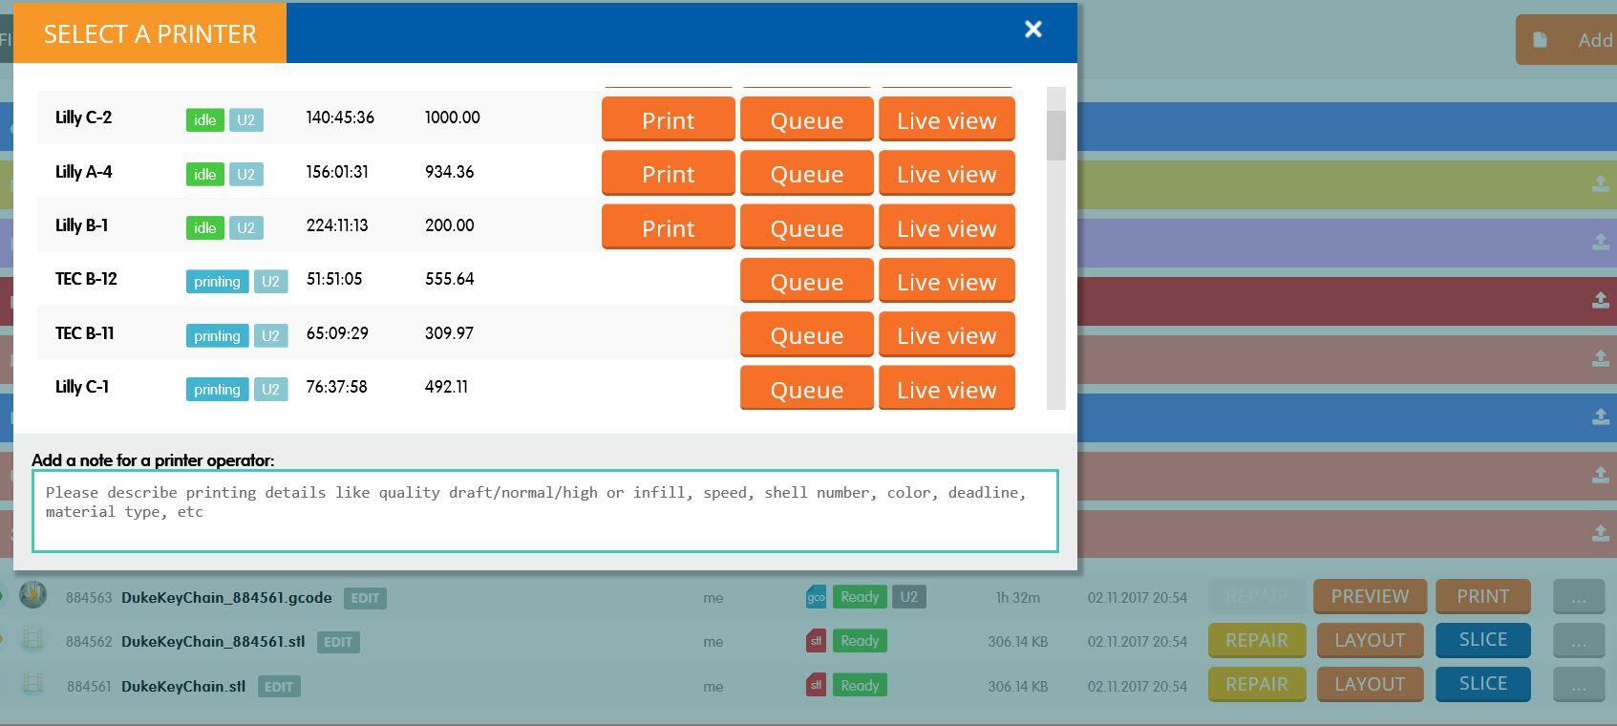Screen dimensions: 1617x726
Task: Open Live view for Lilly C-1
Action: pos(947,389)
